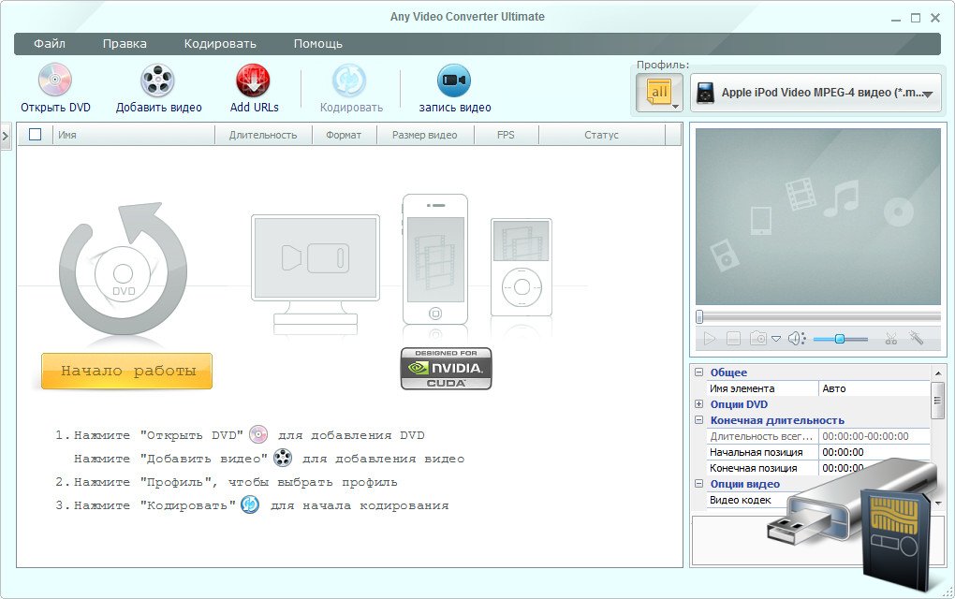
Task: Take a snapshot with the camera icon
Action: [x=758, y=339]
